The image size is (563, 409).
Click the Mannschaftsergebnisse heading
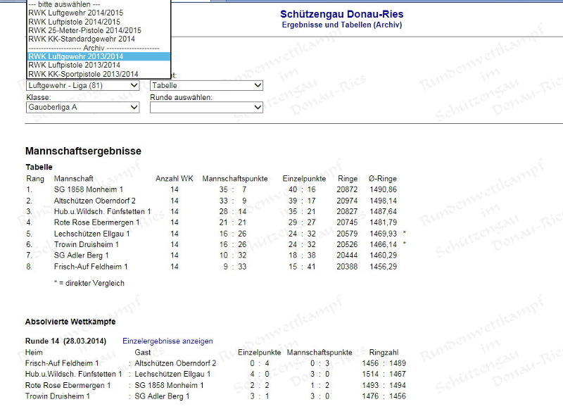[x=83, y=151]
